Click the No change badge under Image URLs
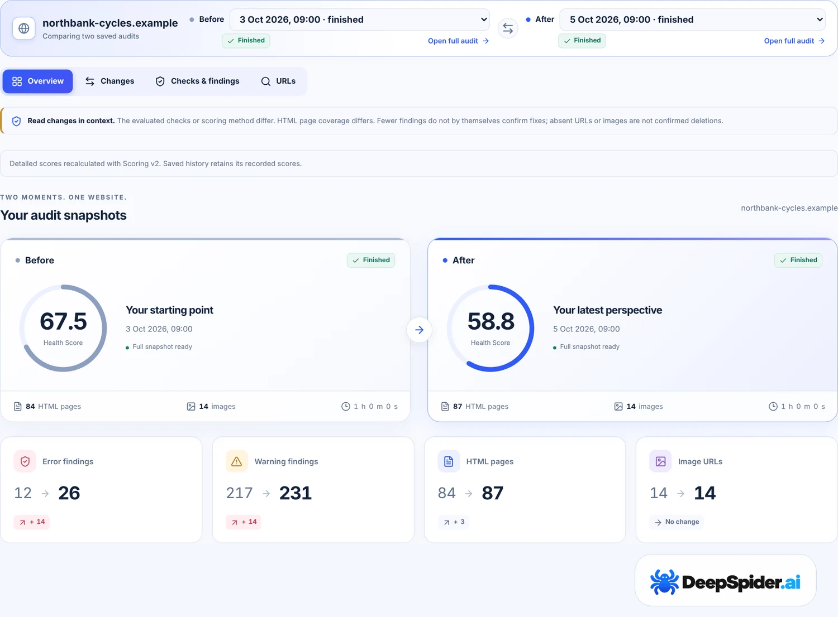838x617 pixels. tap(677, 522)
